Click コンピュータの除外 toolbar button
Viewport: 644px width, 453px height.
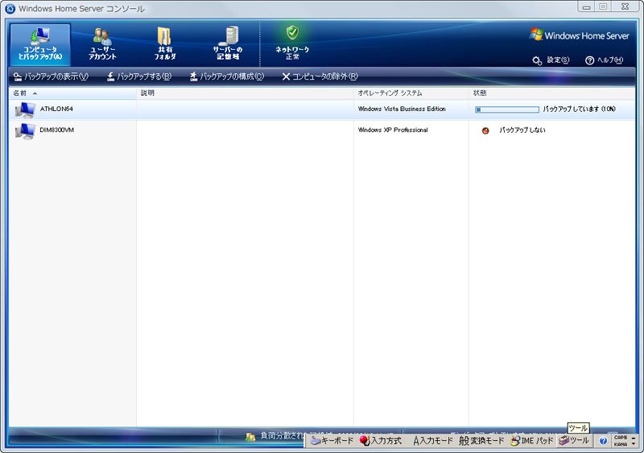point(320,76)
